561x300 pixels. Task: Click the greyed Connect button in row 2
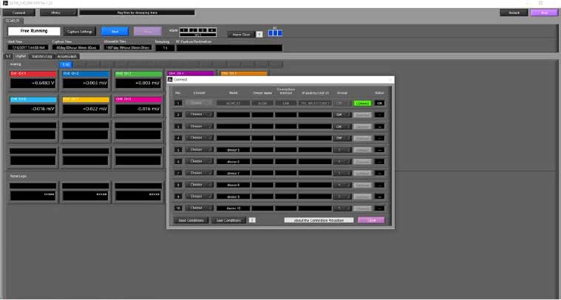pos(362,115)
